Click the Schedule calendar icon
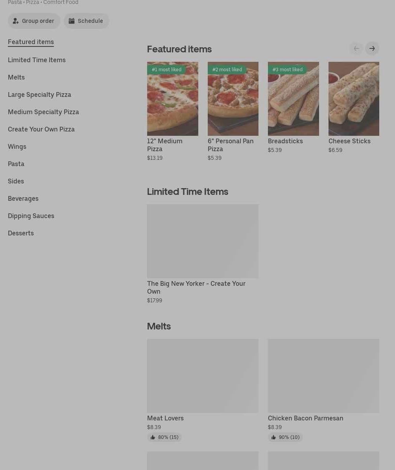The width and height of the screenshot is (395, 470). click(71, 21)
